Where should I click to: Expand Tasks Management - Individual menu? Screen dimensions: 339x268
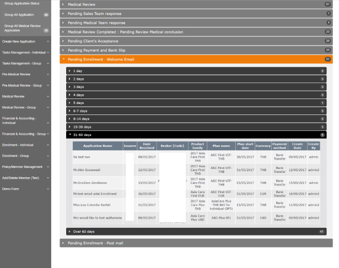(25, 52)
